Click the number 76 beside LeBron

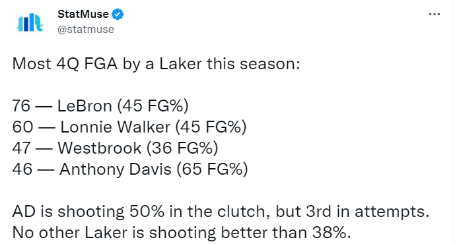coord(21,106)
